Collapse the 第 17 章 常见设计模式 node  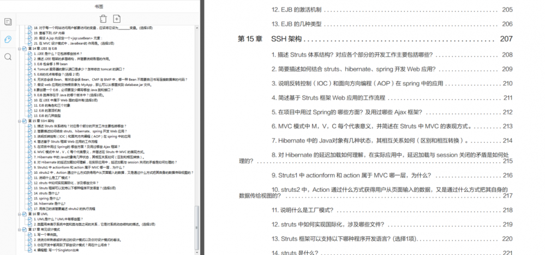tap(20, 230)
